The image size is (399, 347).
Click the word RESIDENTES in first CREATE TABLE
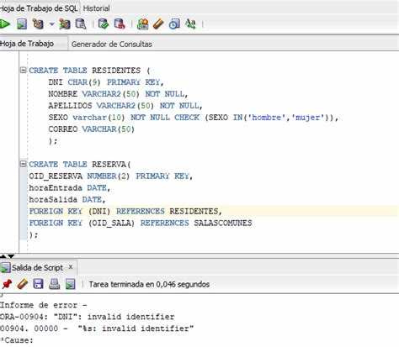[116, 71]
